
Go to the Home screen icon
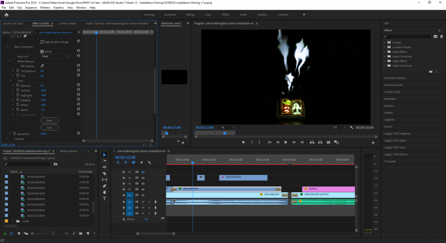pyautogui.click(x=6, y=15)
